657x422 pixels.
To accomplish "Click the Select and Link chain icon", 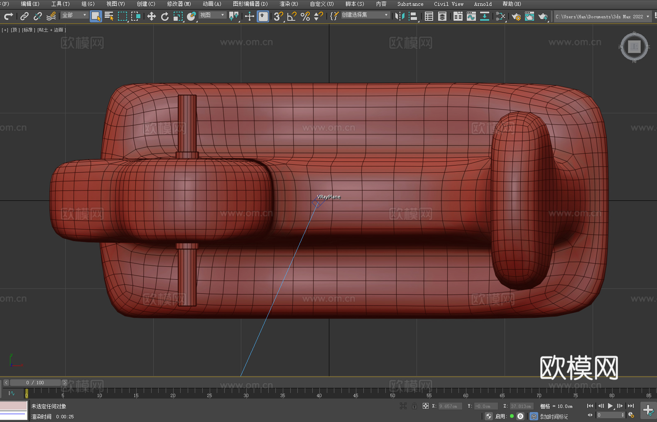I will coord(25,16).
